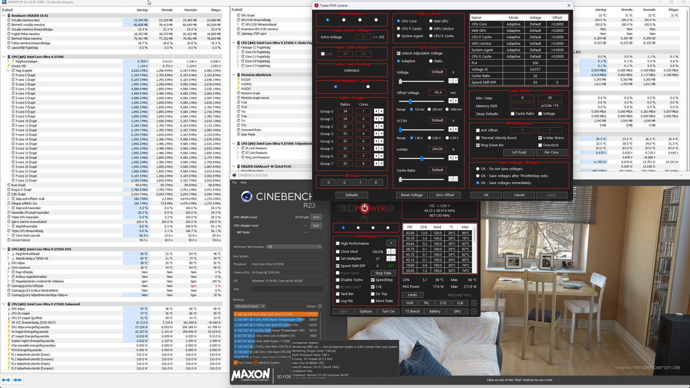This screenshot has width=690, height=388.
Task: Select CPU P Cache row in voltage table
Action: (x=518, y=37)
